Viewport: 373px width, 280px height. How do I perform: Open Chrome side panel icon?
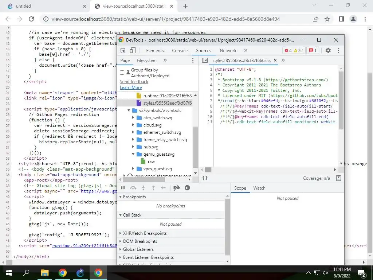click(342, 19)
